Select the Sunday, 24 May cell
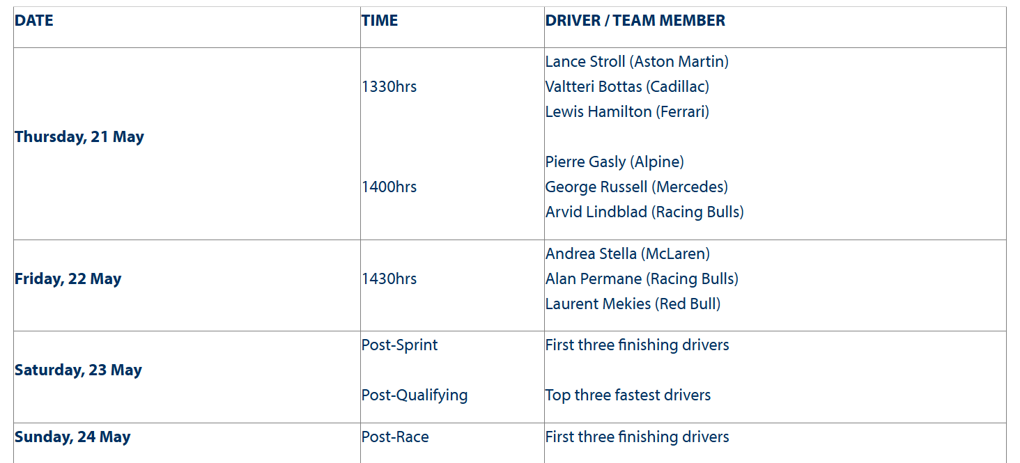1020x463 pixels. (x=72, y=437)
